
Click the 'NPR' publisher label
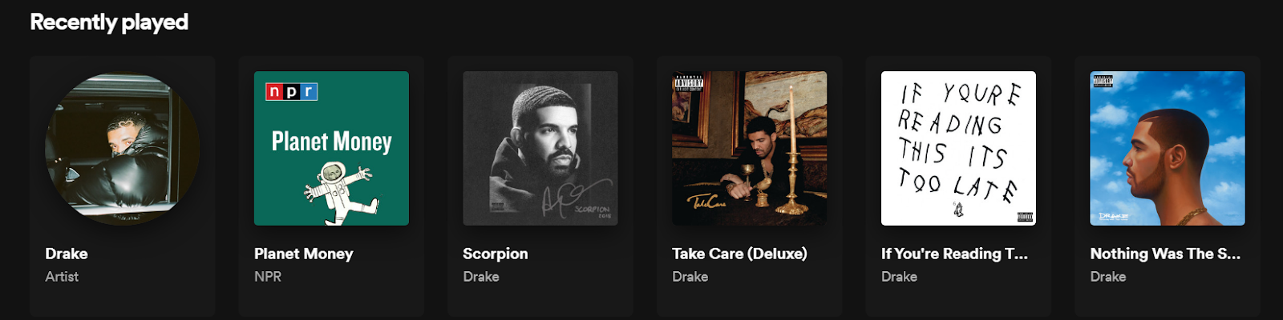268,277
